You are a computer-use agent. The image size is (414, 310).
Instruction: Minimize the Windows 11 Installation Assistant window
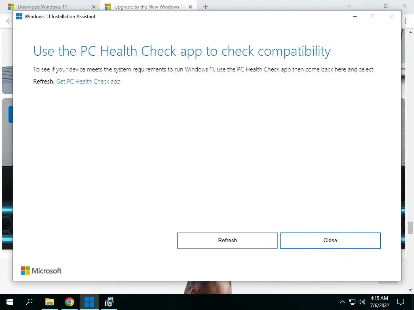pyautogui.click(x=355, y=16)
